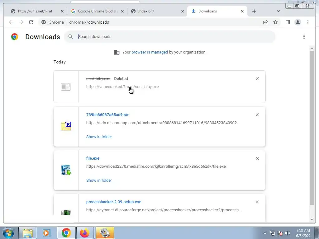Click the volume speaker tray icon
Image resolution: width=319 pixels, height=239 pixels.
click(288, 233)
